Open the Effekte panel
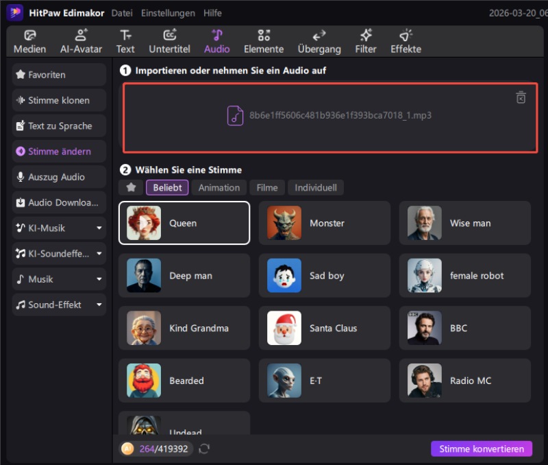Image resolution: width=548 pixels, height=465 pixels. pos(406,41)
